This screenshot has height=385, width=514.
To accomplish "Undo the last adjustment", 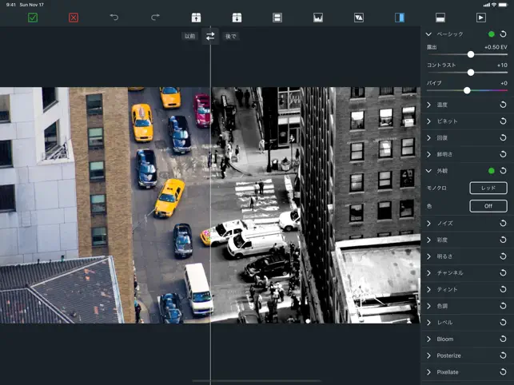I will [x=114, y=17].
